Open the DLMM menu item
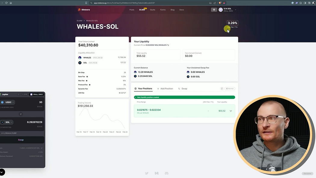This screenshot has height=178, width=316. [x=142, y=10]
